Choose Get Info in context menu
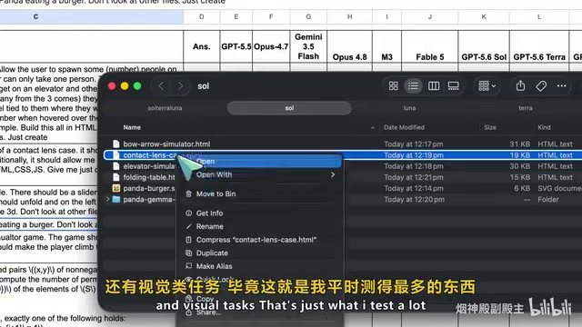The width and height of the screenshot is (582, 327). [210, 213]
